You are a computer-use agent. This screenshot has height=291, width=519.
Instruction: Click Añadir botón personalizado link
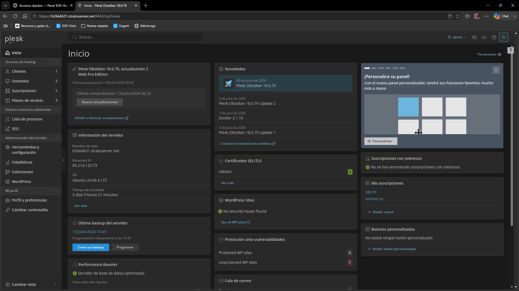click(x=392, y=249)
